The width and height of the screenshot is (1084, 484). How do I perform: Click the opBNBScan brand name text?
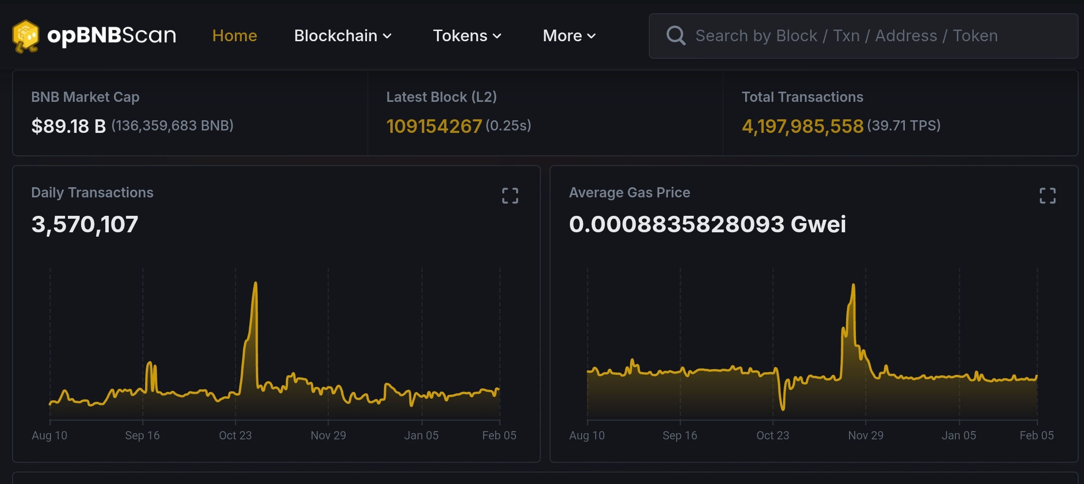[x=112, y=36]
